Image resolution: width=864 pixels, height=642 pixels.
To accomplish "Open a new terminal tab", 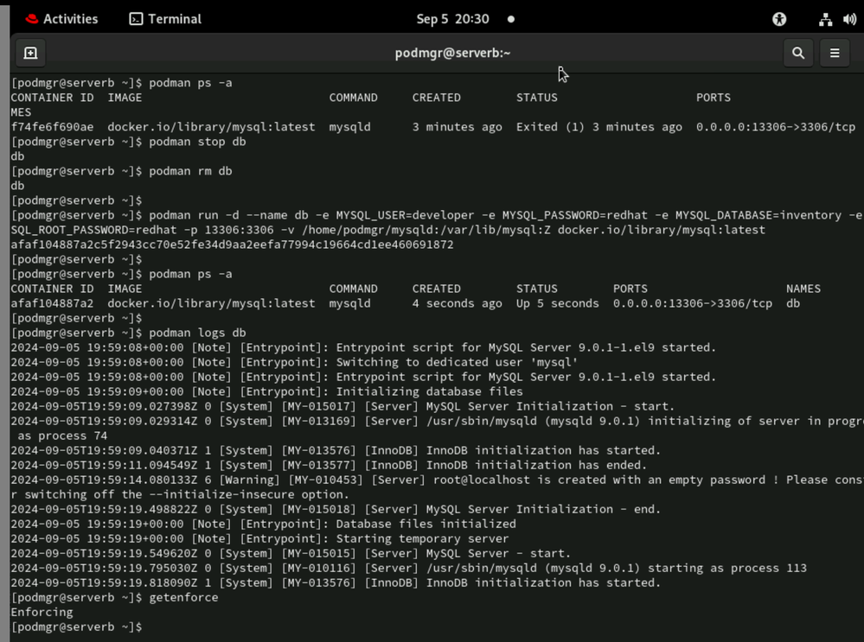I will [x=30, y=54].
